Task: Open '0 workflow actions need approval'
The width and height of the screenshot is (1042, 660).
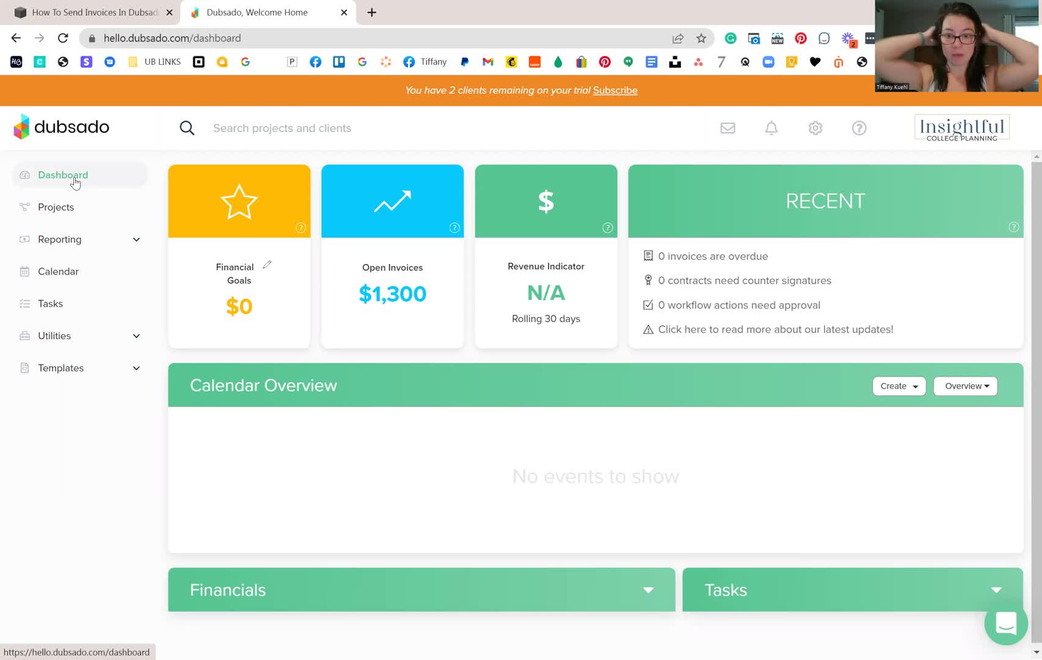Action: pos(739,305)
